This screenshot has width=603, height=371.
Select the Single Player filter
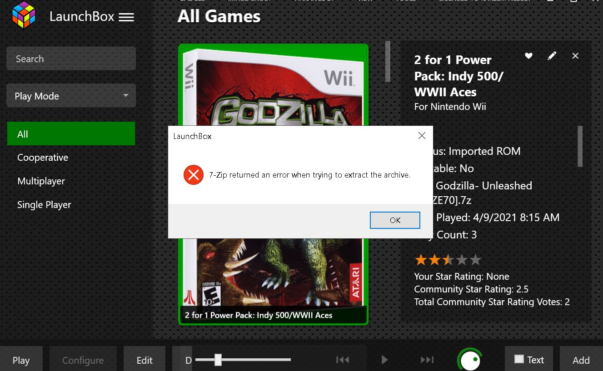coord(44,205)
